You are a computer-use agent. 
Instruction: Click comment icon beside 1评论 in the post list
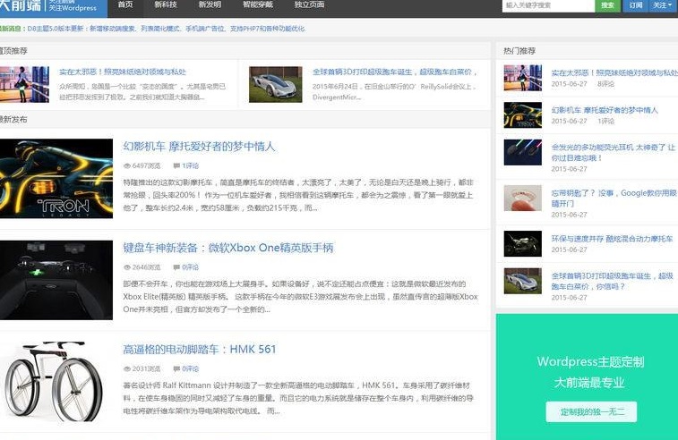(x=176, y=165)
